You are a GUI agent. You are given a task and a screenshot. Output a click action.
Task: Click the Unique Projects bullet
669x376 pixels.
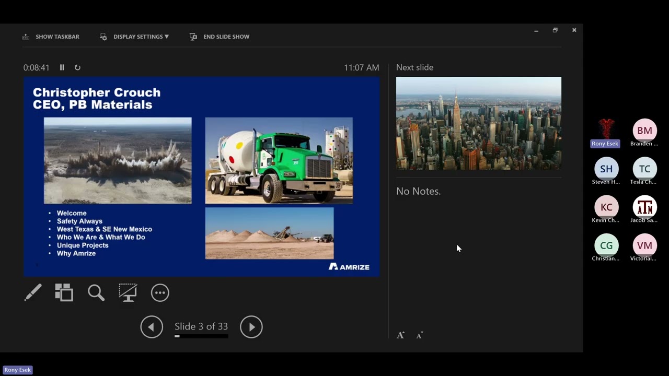pos(83,245)
